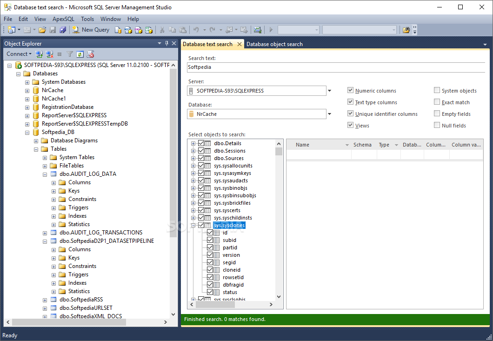The width and height of the screenshot is (493, 341).
Task: Click the Search text input field
Action: click(336, 67)
